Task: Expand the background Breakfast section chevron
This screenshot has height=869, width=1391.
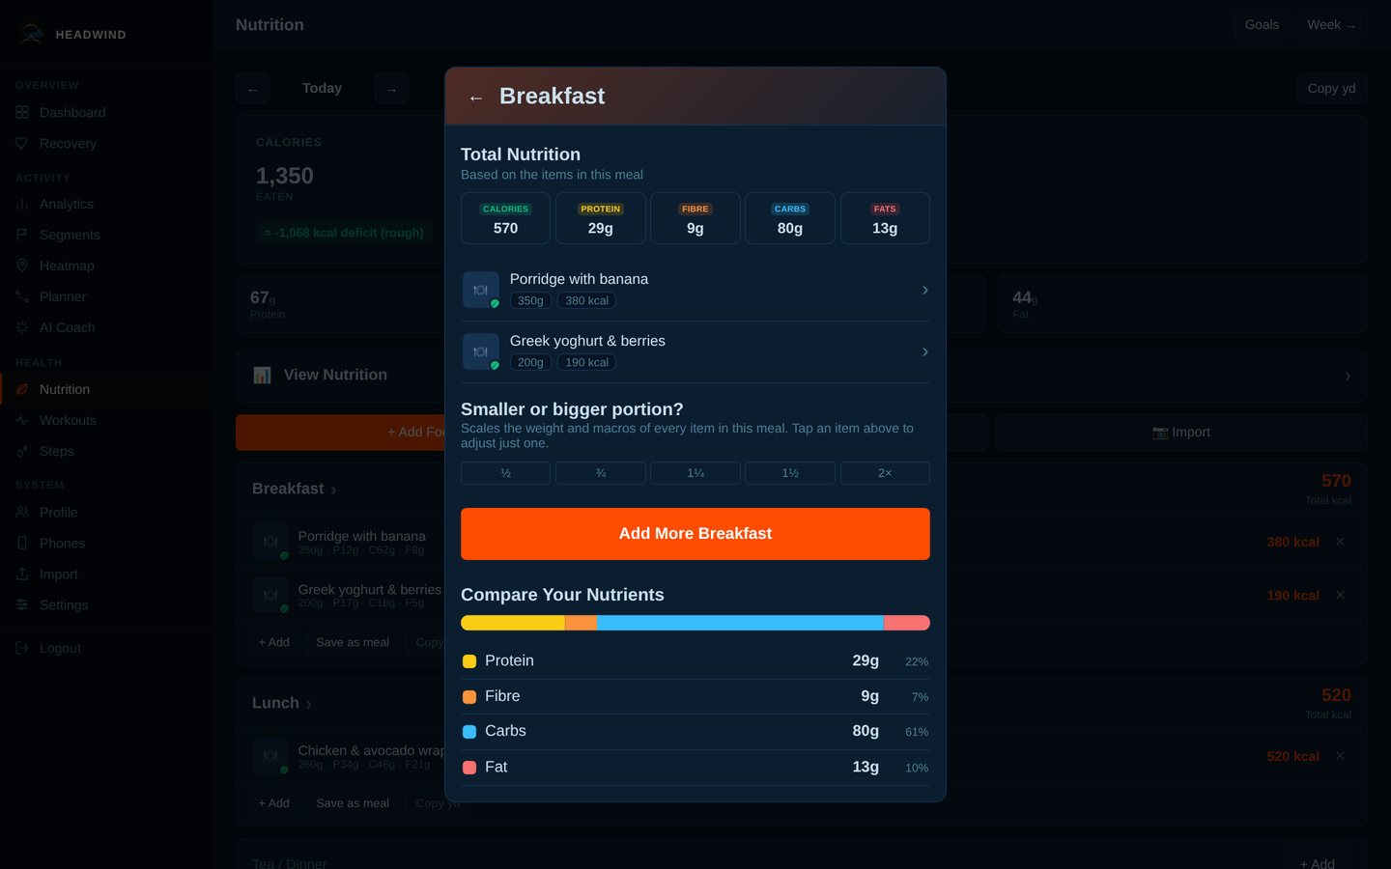Action: [x=333, y=490]
